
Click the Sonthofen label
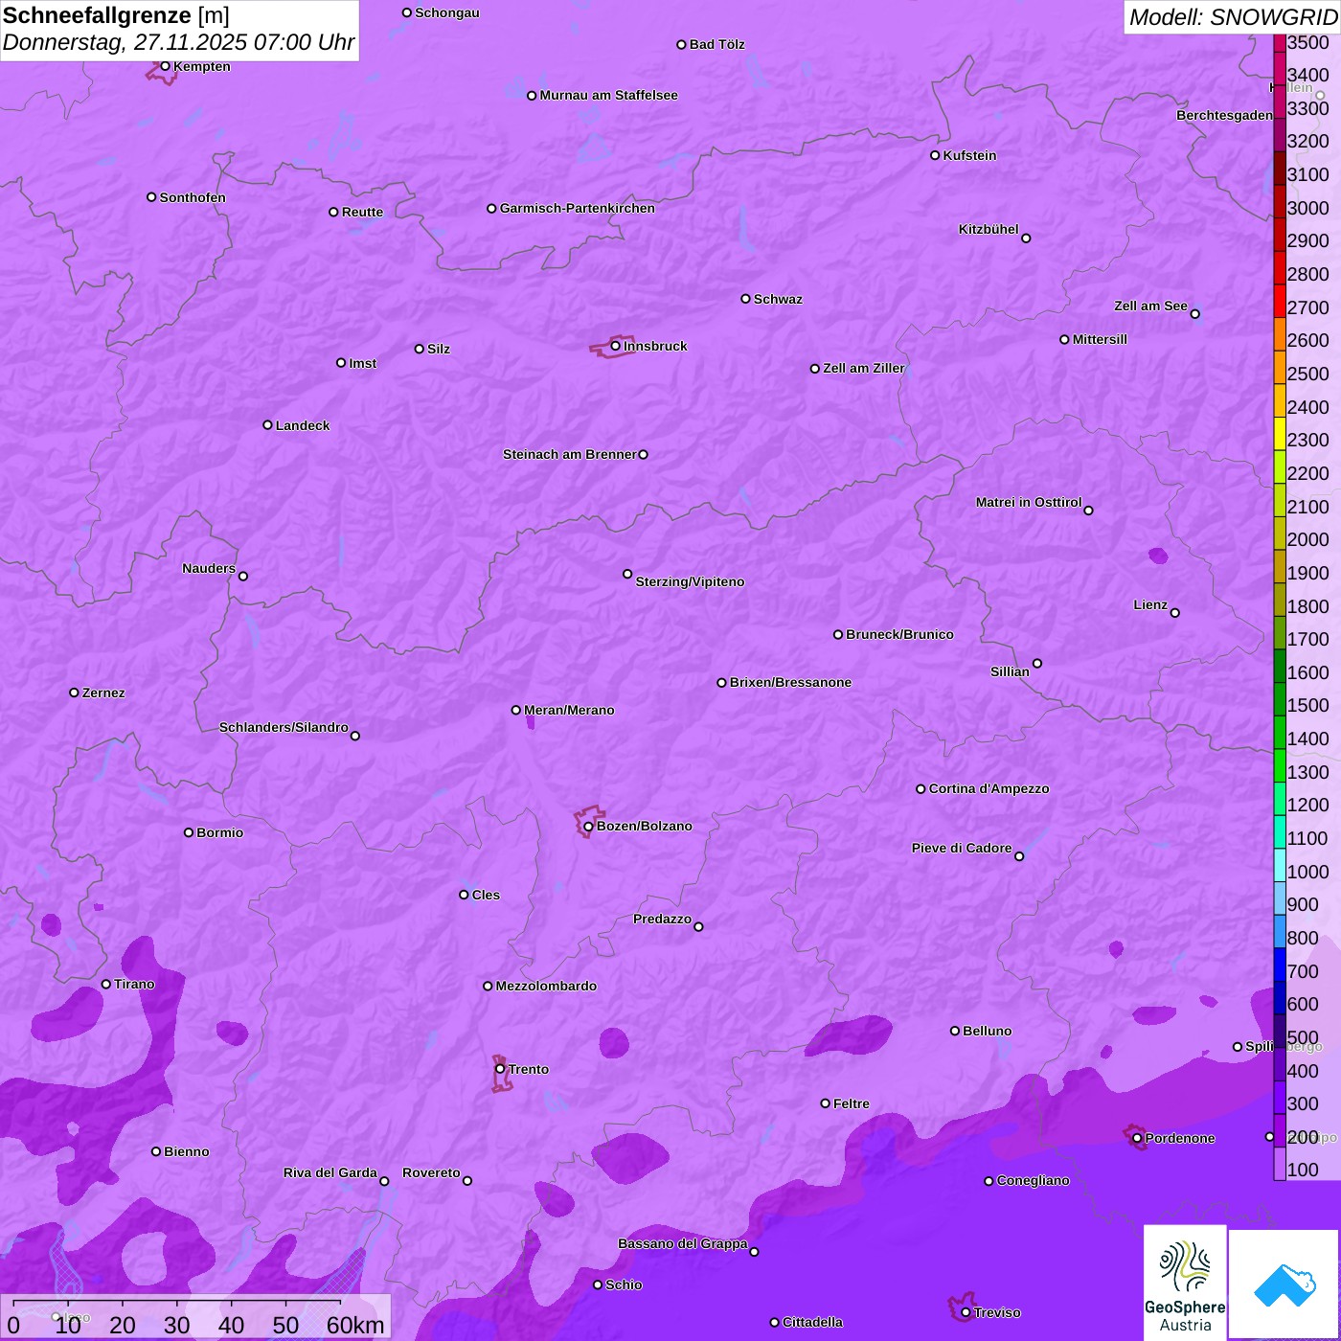(x=193, y=197)
